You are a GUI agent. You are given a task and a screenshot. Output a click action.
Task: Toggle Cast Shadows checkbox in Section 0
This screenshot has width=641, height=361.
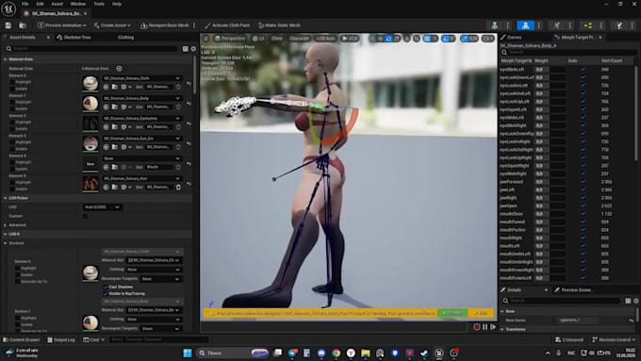point(106,287)
